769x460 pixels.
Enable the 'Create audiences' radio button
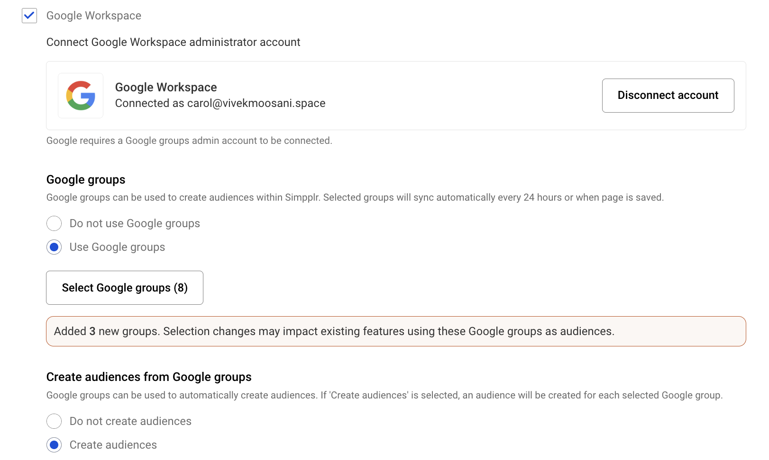coord(54,445)
